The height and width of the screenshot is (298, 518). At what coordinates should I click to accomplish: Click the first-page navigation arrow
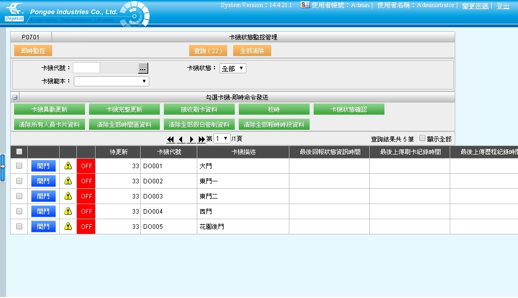click(x=170, y=138)
